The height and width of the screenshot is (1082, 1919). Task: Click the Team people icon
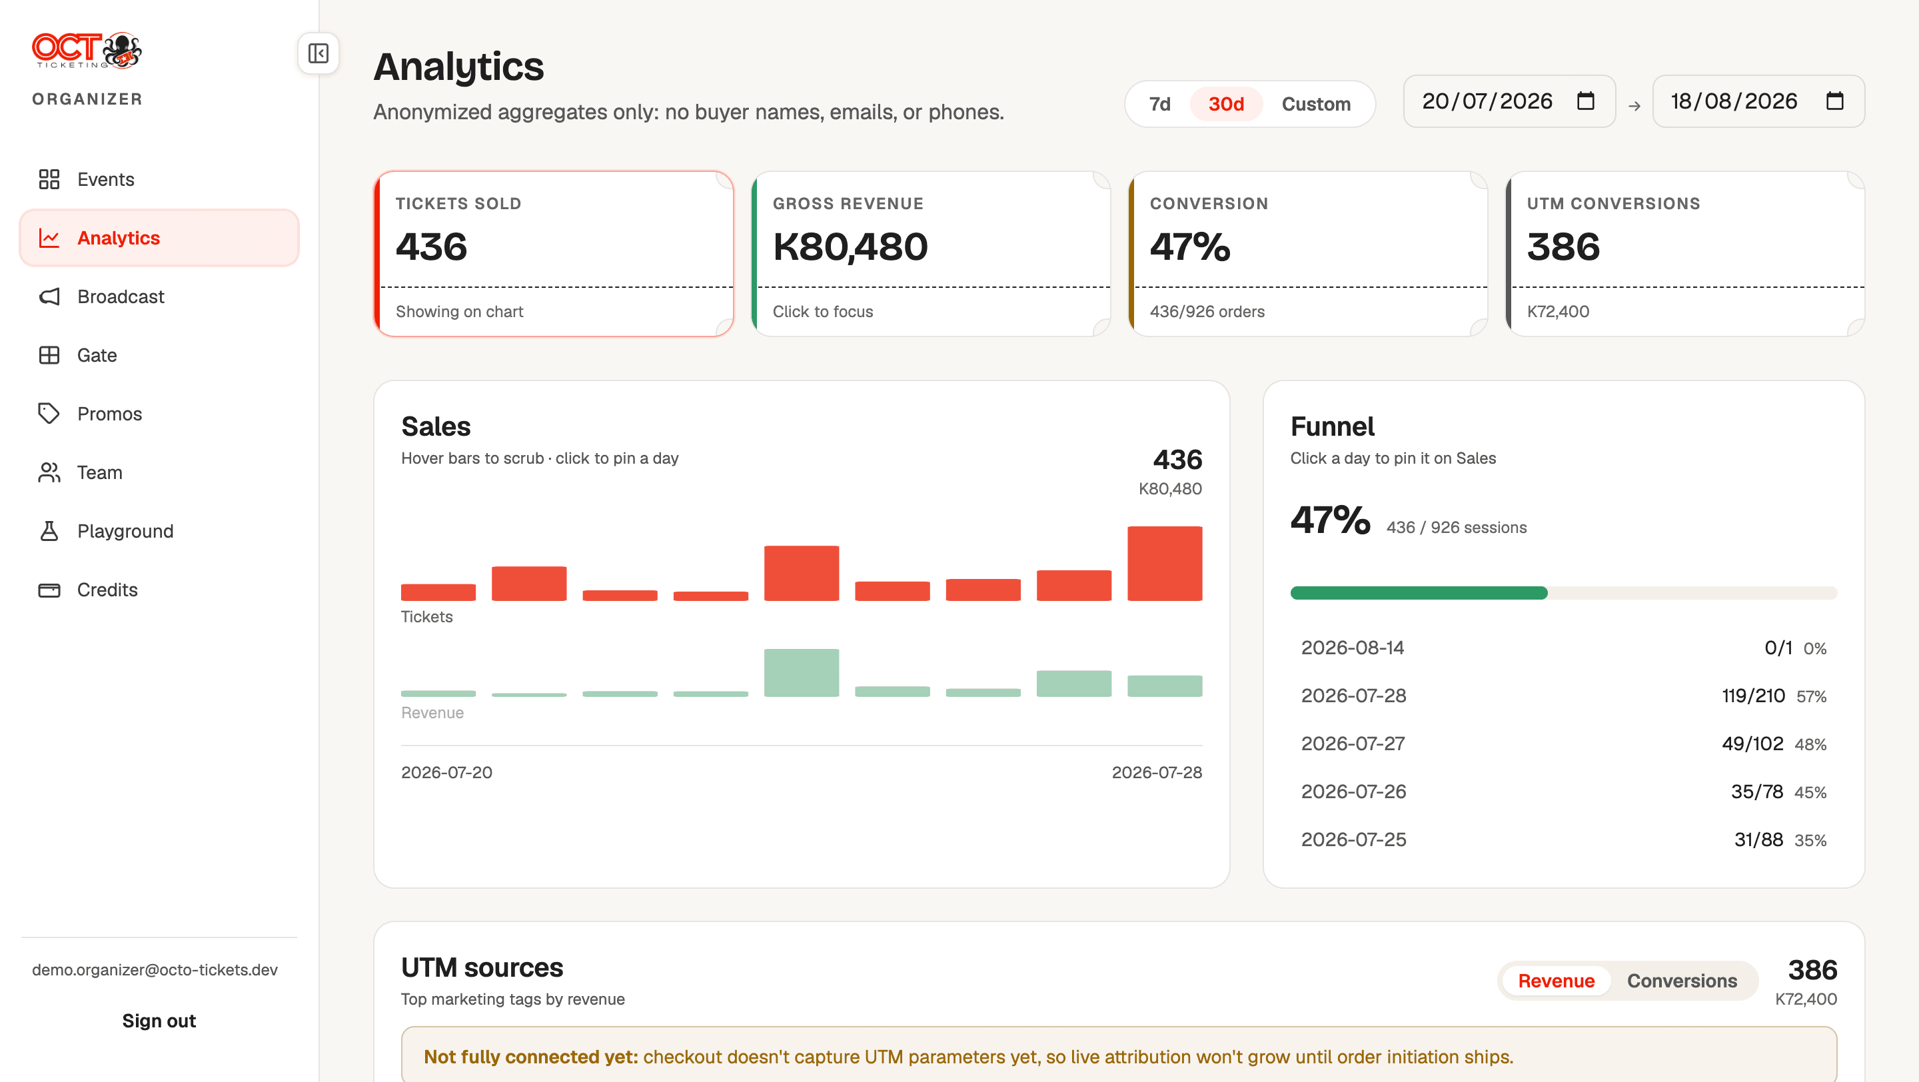49,472
